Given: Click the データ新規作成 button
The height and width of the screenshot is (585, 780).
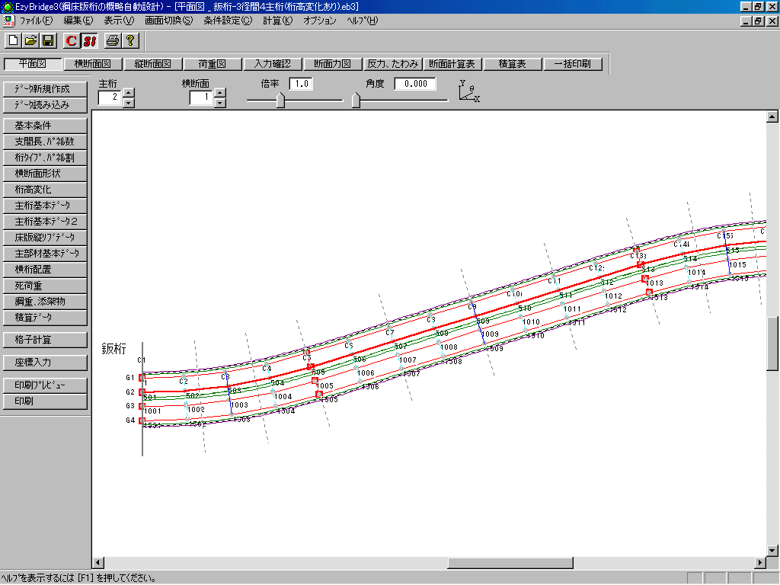Looking at the screenshot, I should tap(45, 89).
